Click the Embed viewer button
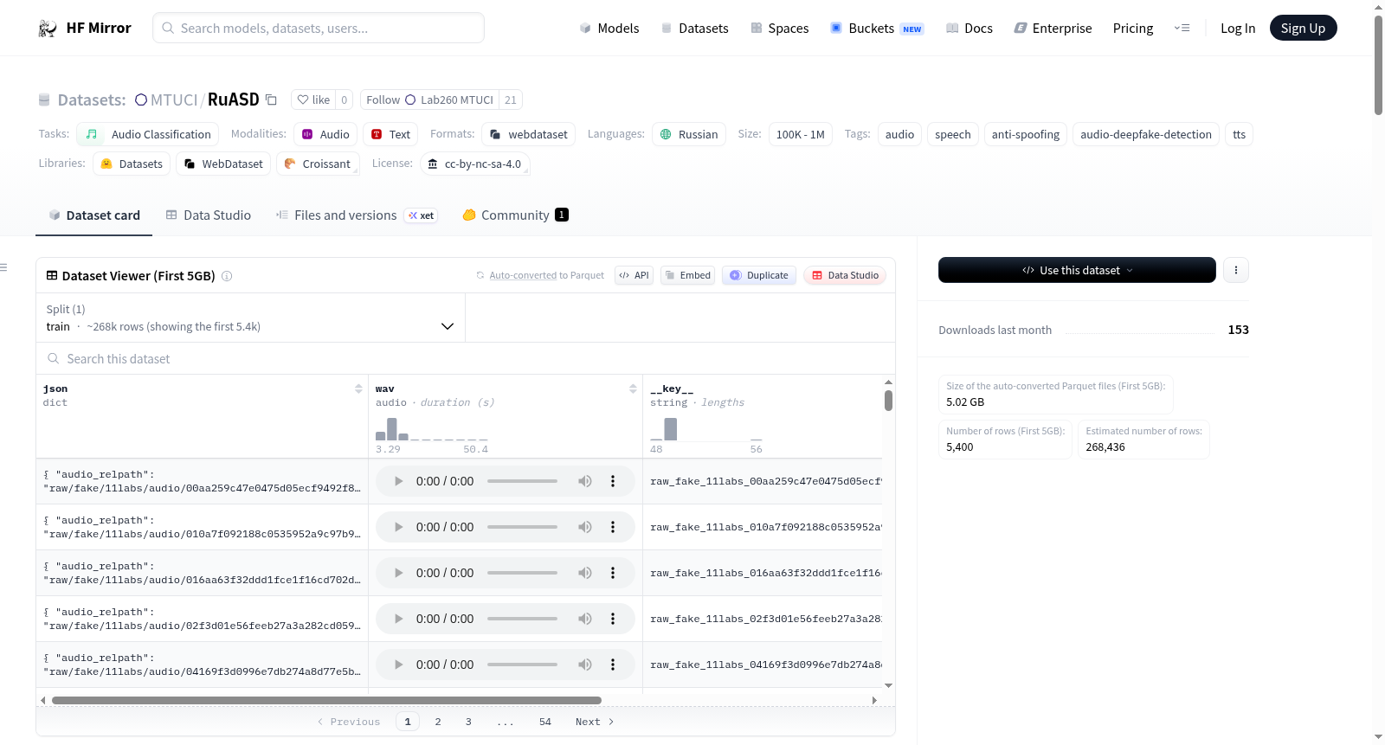 [x=687, y=275]
